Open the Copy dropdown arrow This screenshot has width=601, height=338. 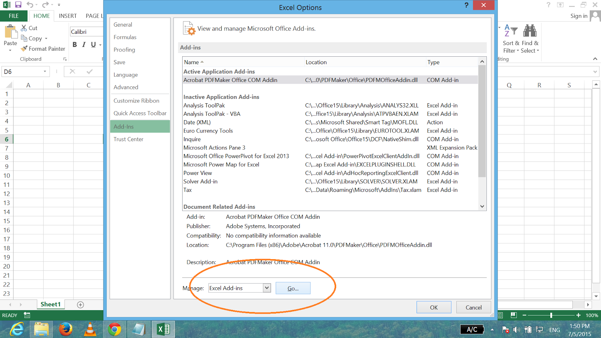point(46,38)
